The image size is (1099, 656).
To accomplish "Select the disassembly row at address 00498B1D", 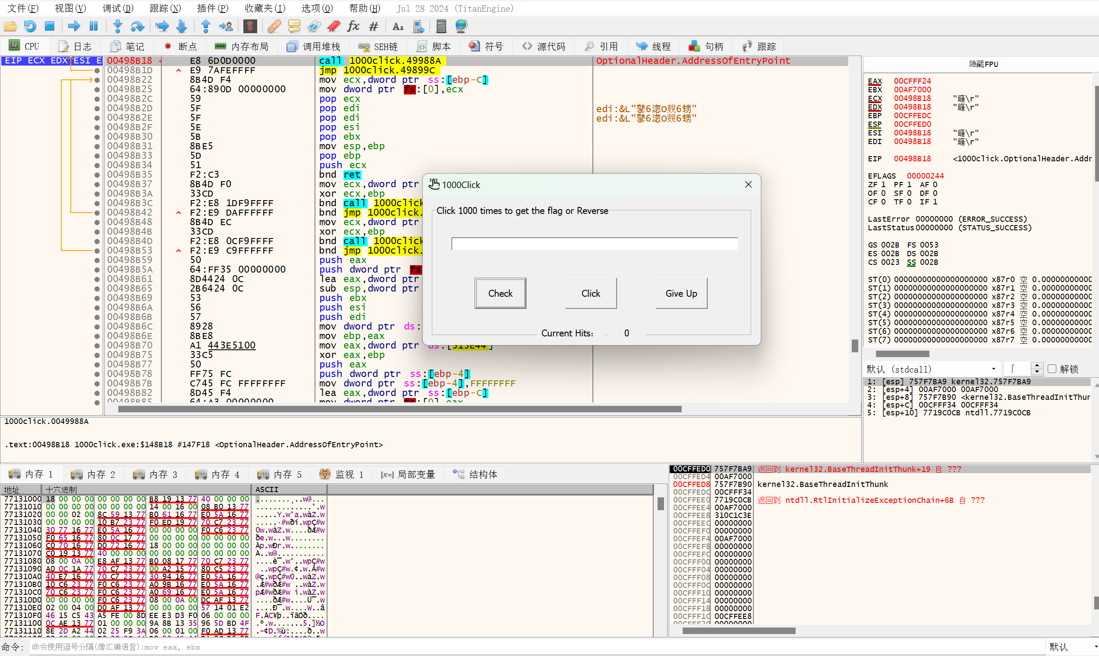I will point(477,70).
